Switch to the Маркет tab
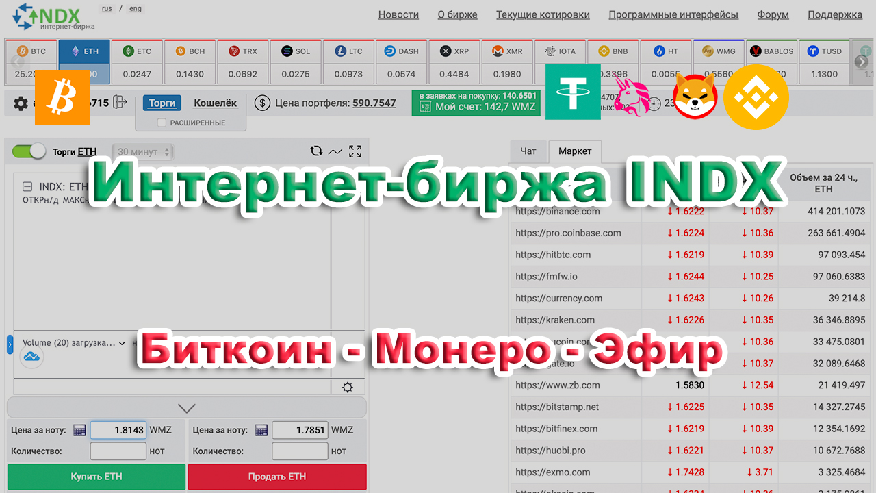Viewport: 876px width, 493px height. 575,151
